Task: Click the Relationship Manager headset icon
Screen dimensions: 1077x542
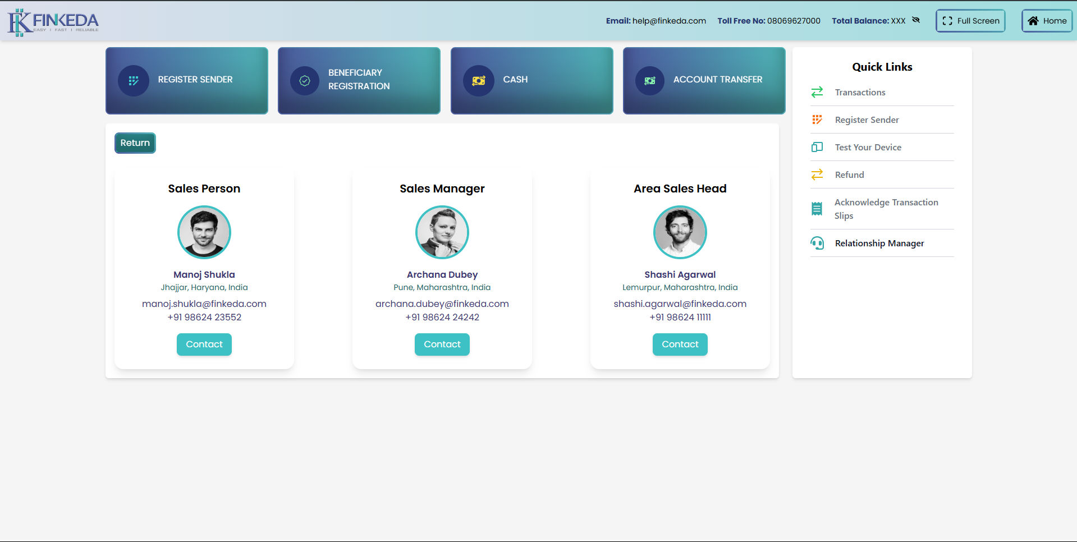Action: (x=817, y=243)
